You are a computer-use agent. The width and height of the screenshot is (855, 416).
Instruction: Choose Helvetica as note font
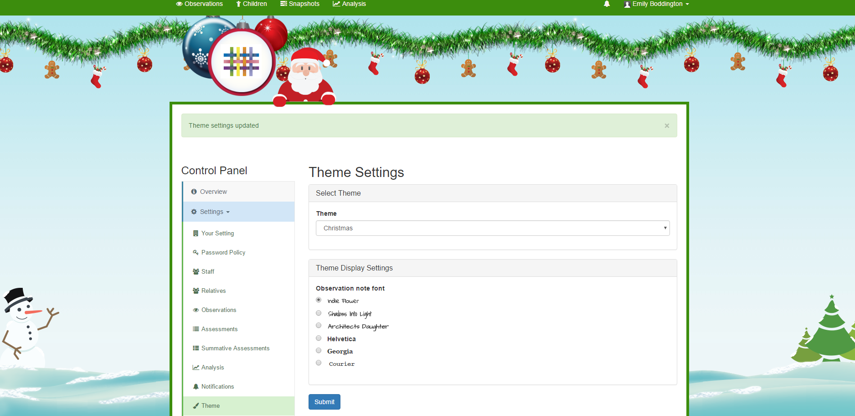pyautogui.click(x=319, y=338)
